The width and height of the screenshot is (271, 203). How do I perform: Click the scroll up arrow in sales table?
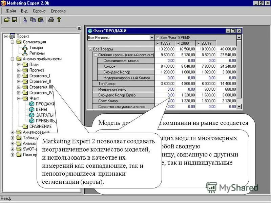click(x=239, y=37)
